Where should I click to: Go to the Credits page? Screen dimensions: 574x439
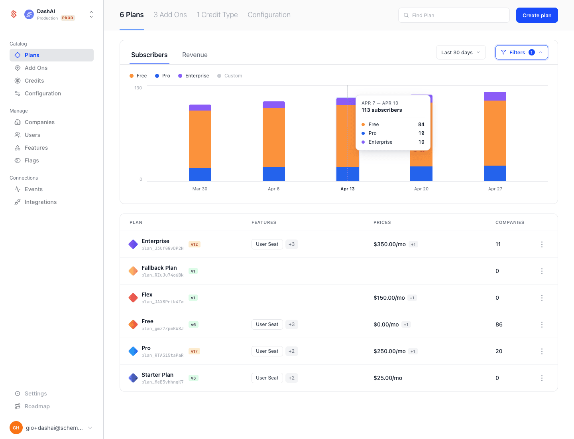click(51, 81)
